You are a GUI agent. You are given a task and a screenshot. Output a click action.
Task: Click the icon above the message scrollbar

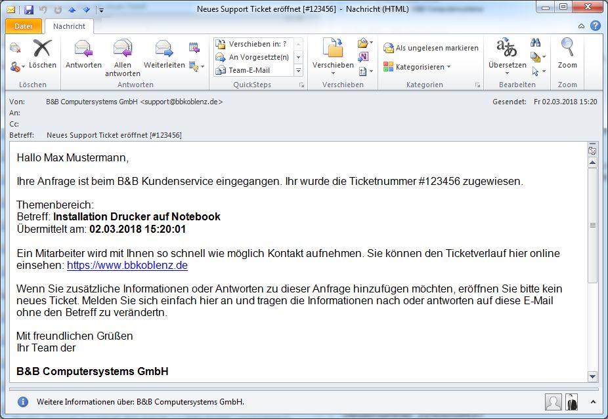point(592,151)
